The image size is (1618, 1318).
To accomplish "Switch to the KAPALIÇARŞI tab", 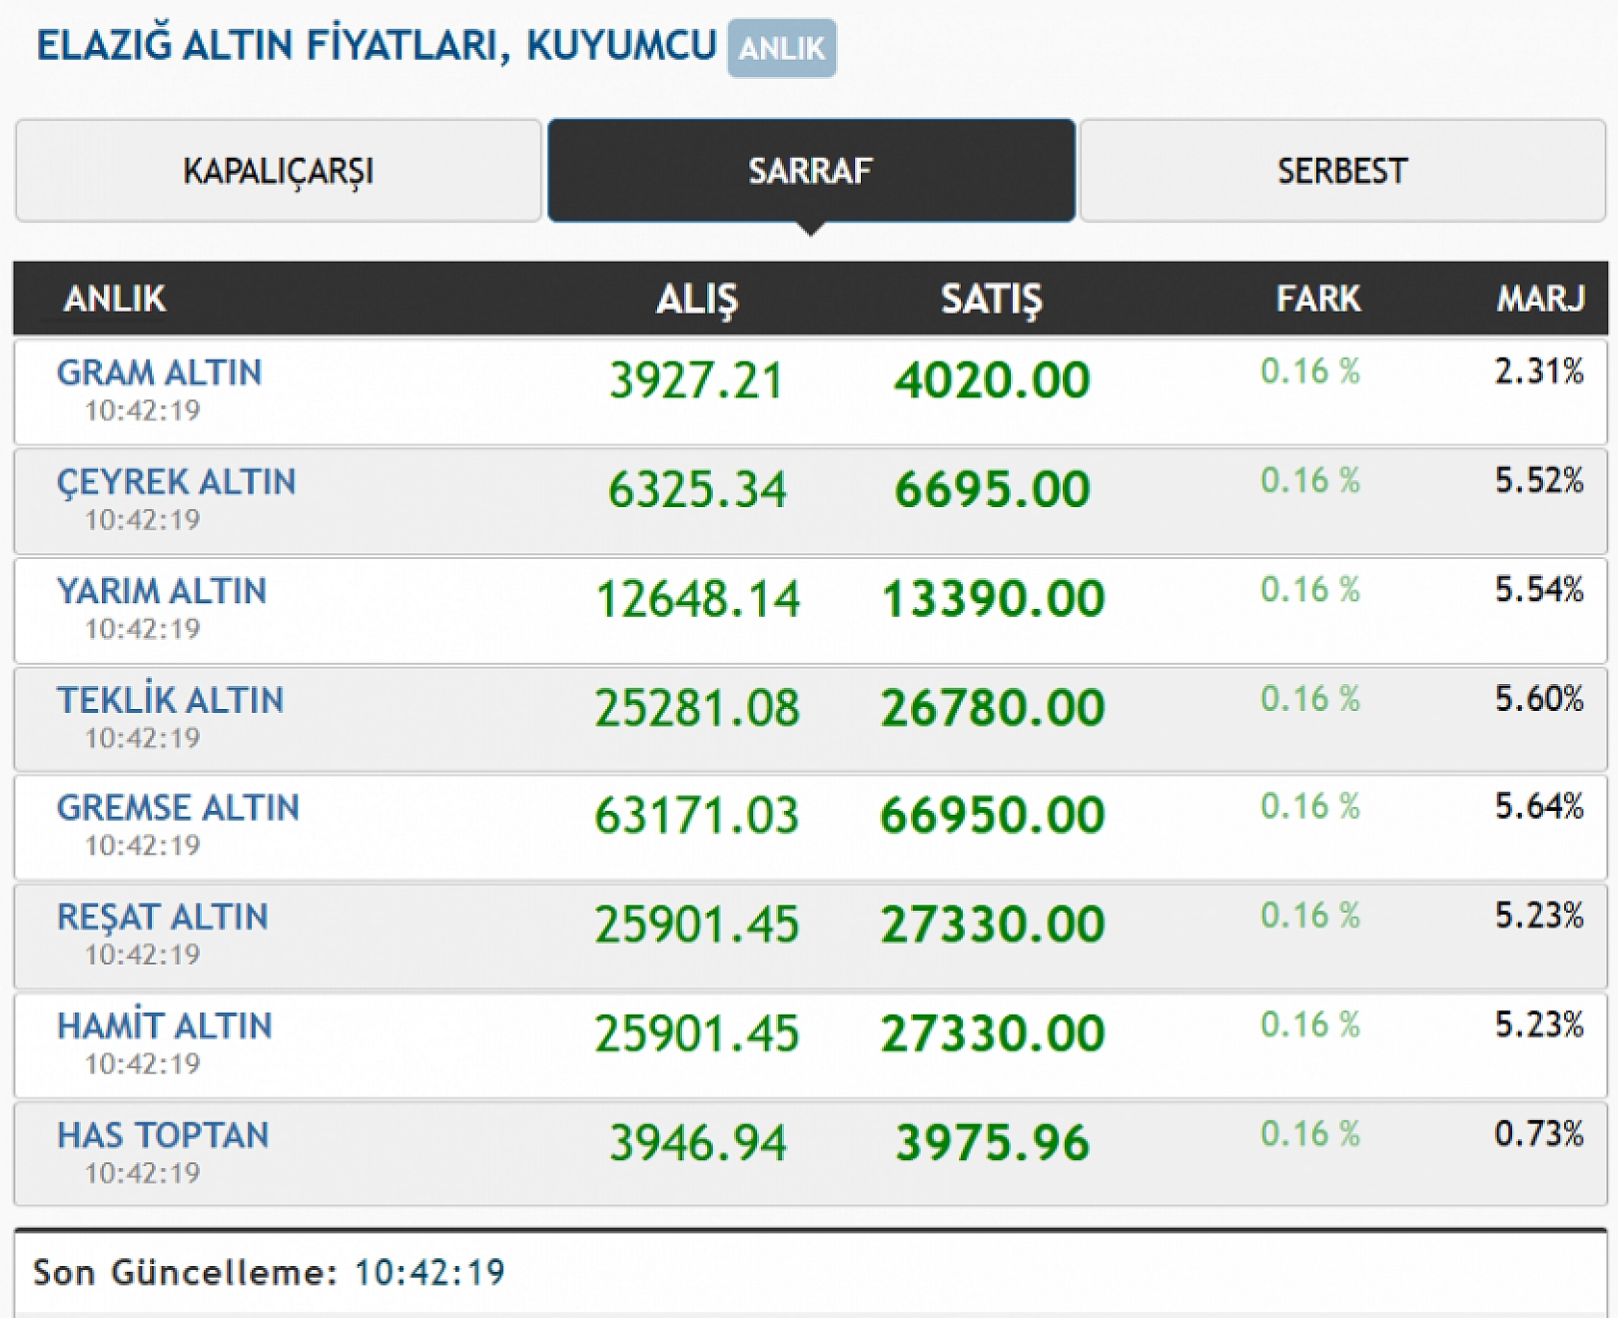I will (x=278, y=171).
